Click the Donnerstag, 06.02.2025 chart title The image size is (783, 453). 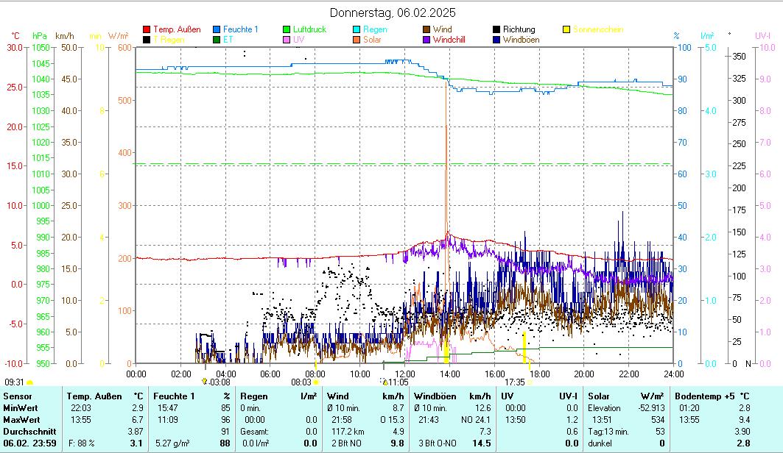[x=392, y=13]
